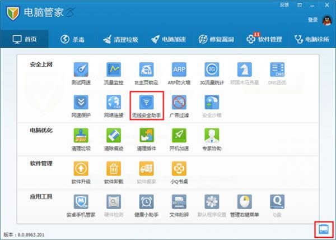Open 网速保护 tool
The width and height of the screenshot is (336, 240).
click(x=81, y=106)
